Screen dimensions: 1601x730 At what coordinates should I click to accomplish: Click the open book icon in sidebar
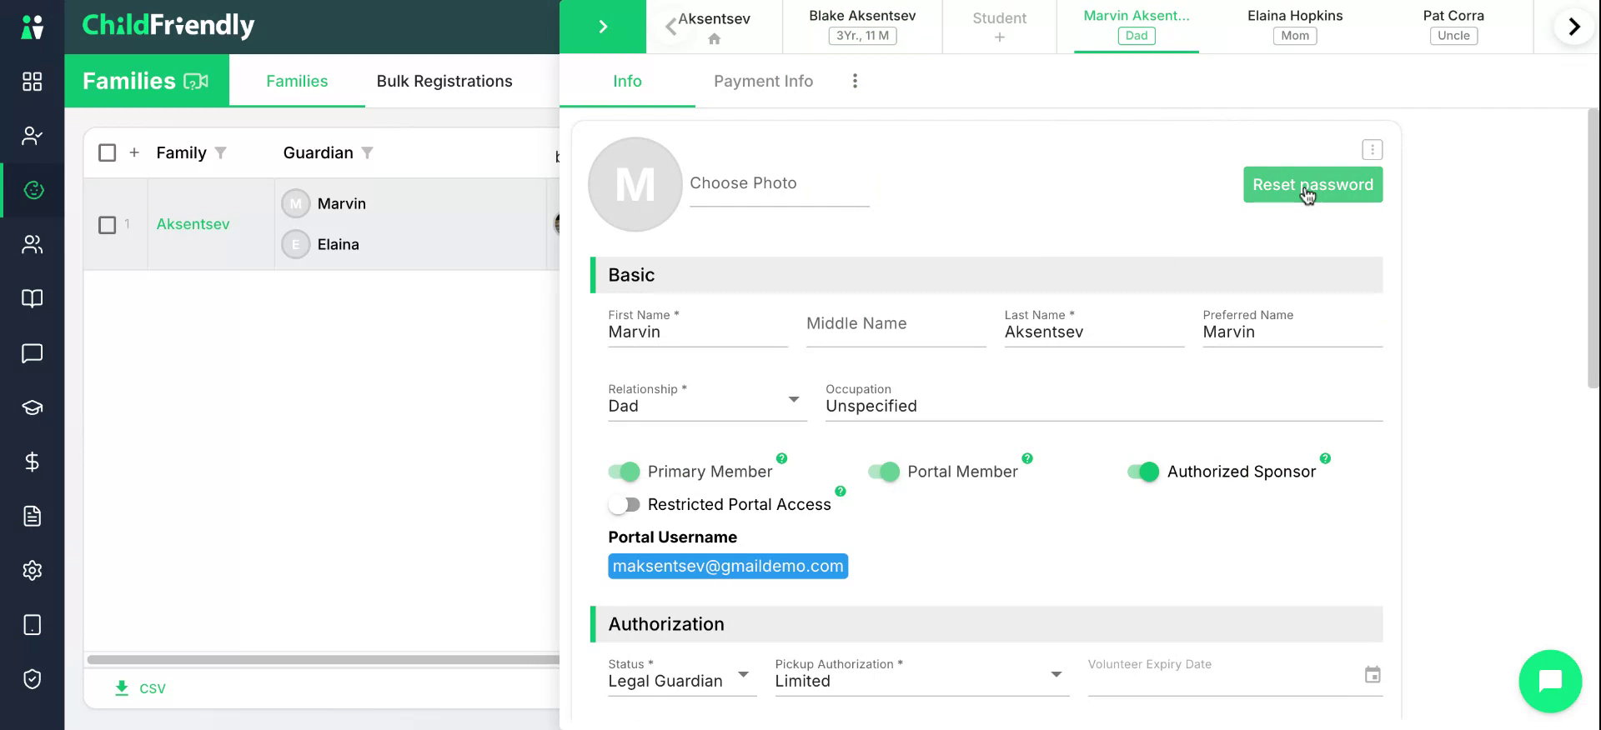pyautogui.click(x=32, y=298)
